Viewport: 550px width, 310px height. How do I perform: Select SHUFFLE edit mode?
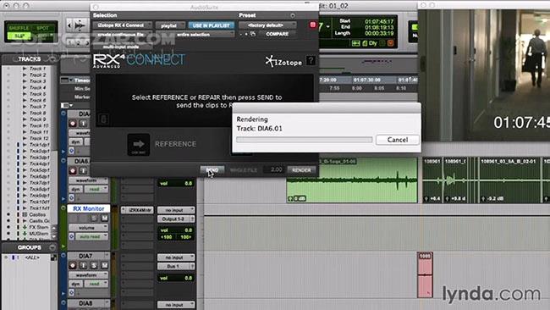pyautogui.click(x=19, y=28)
